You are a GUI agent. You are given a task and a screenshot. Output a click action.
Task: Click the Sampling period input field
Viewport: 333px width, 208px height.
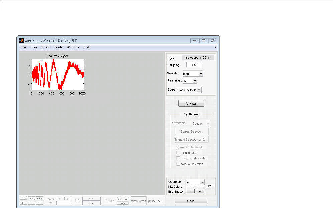click(x=194, y=65)
